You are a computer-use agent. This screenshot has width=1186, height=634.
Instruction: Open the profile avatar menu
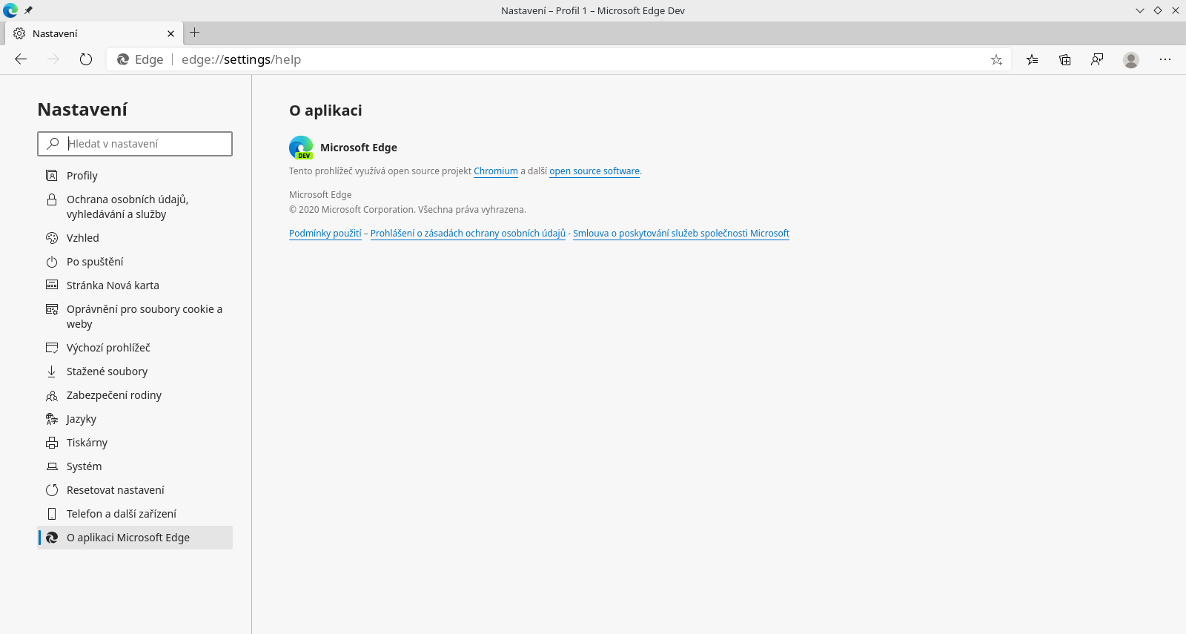1131,59
